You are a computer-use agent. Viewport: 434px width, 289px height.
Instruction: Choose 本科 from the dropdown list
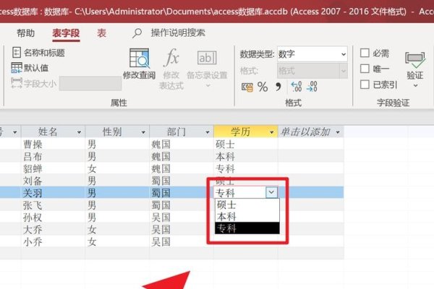[247, 216]
